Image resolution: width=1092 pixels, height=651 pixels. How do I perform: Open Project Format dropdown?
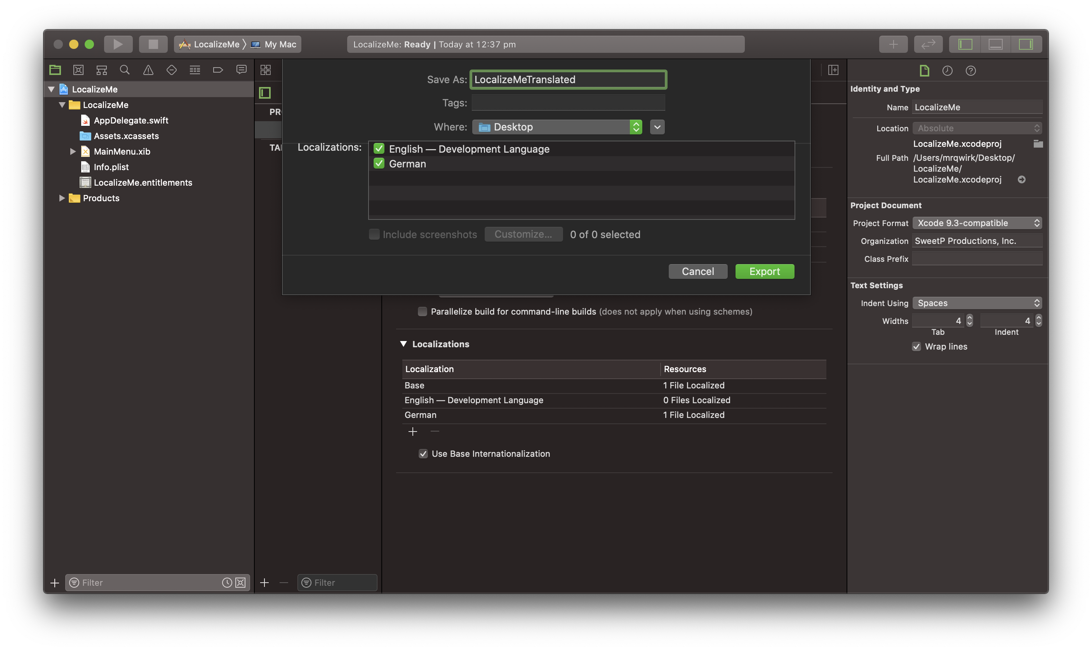click(x=977, y=223)
